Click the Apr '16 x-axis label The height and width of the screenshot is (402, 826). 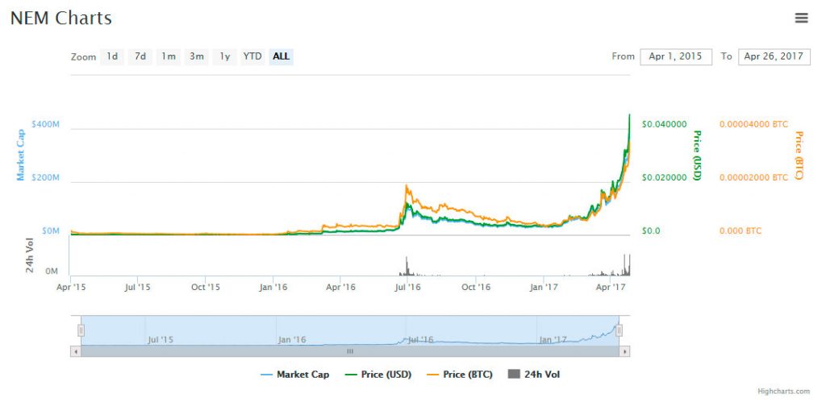[341, 288]
